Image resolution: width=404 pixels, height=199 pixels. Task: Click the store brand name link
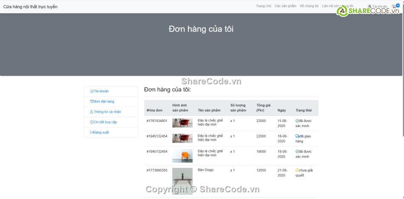(30, 7)
